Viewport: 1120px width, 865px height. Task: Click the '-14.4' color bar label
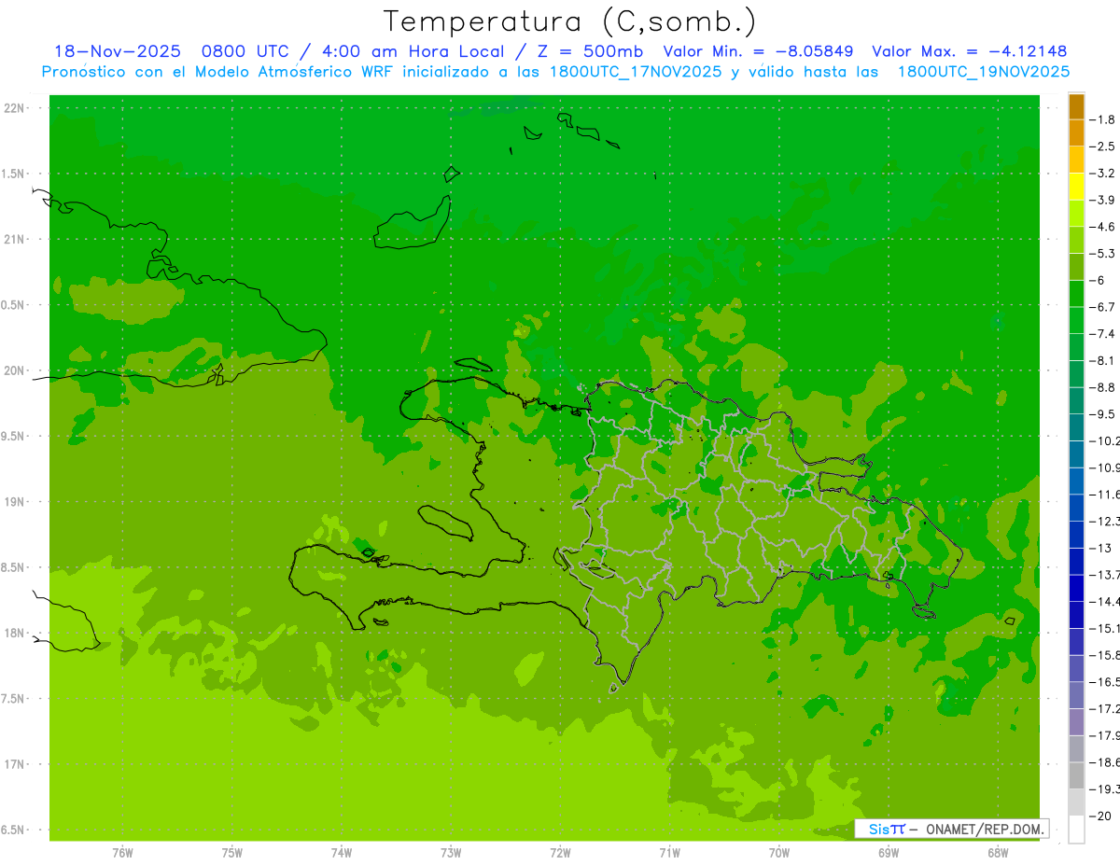[1105, 602]
